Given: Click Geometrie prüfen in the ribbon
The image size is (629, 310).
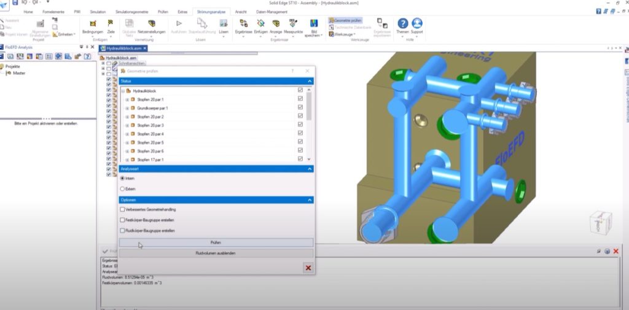Looking at the screenshot, I should pos(345,20).
